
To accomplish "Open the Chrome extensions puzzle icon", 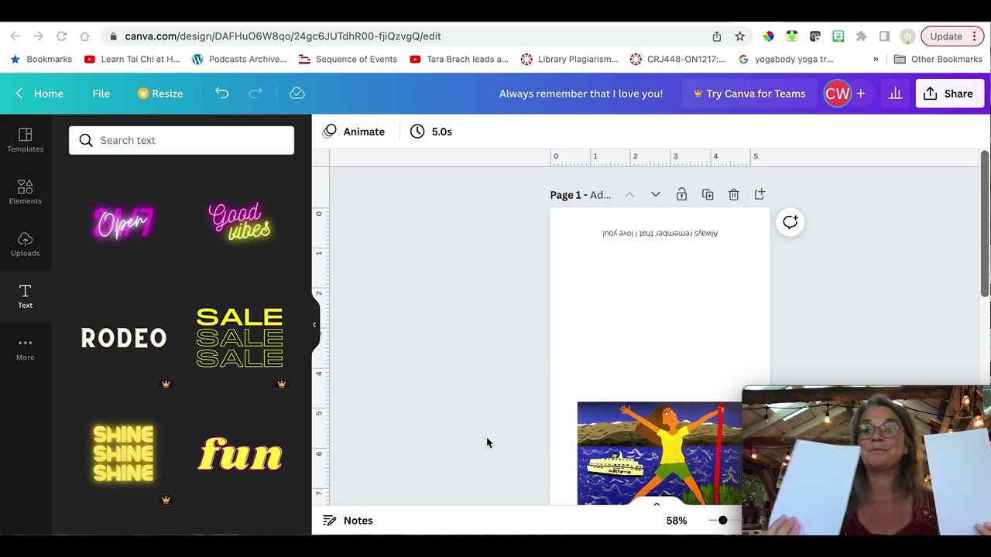I will (x=861, y=36).
